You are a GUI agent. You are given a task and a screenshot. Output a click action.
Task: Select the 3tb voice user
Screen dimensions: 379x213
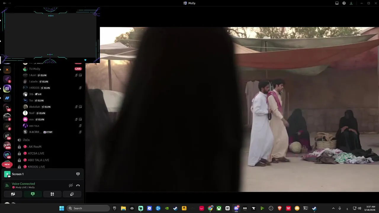[52, 94]
